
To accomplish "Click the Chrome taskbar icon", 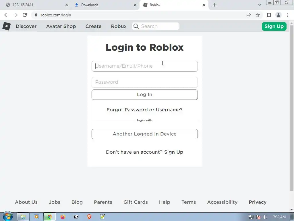I will (49, 217).
